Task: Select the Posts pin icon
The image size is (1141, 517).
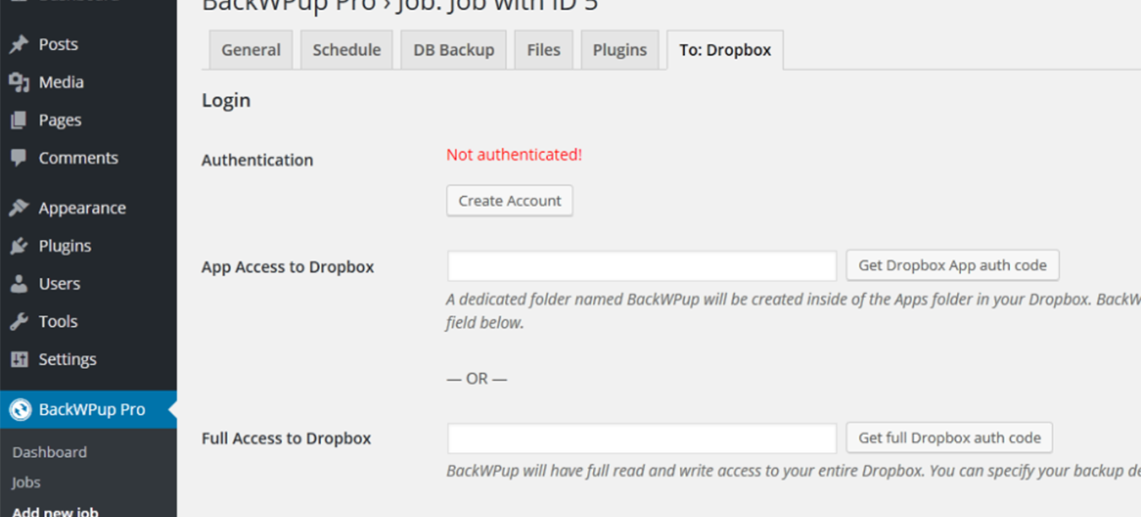Action: [19, 44]
